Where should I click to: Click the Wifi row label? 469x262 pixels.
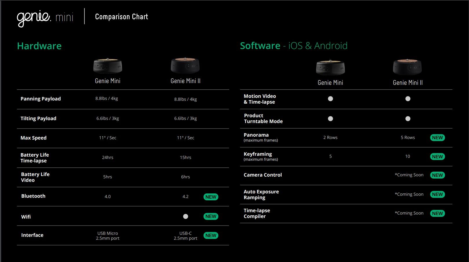tap(26, 217)
